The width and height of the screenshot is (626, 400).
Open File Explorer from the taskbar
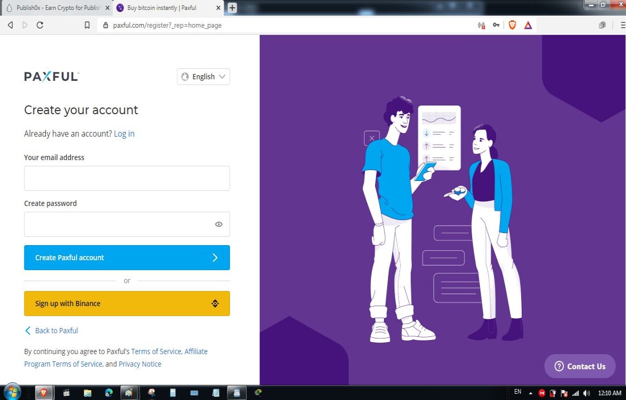click(x=88, y=393)
